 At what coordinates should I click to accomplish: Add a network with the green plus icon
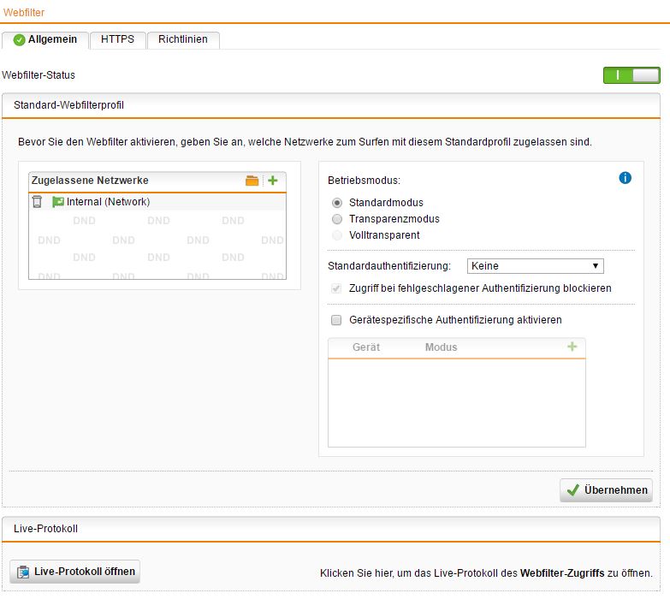(x=273, y=181)
